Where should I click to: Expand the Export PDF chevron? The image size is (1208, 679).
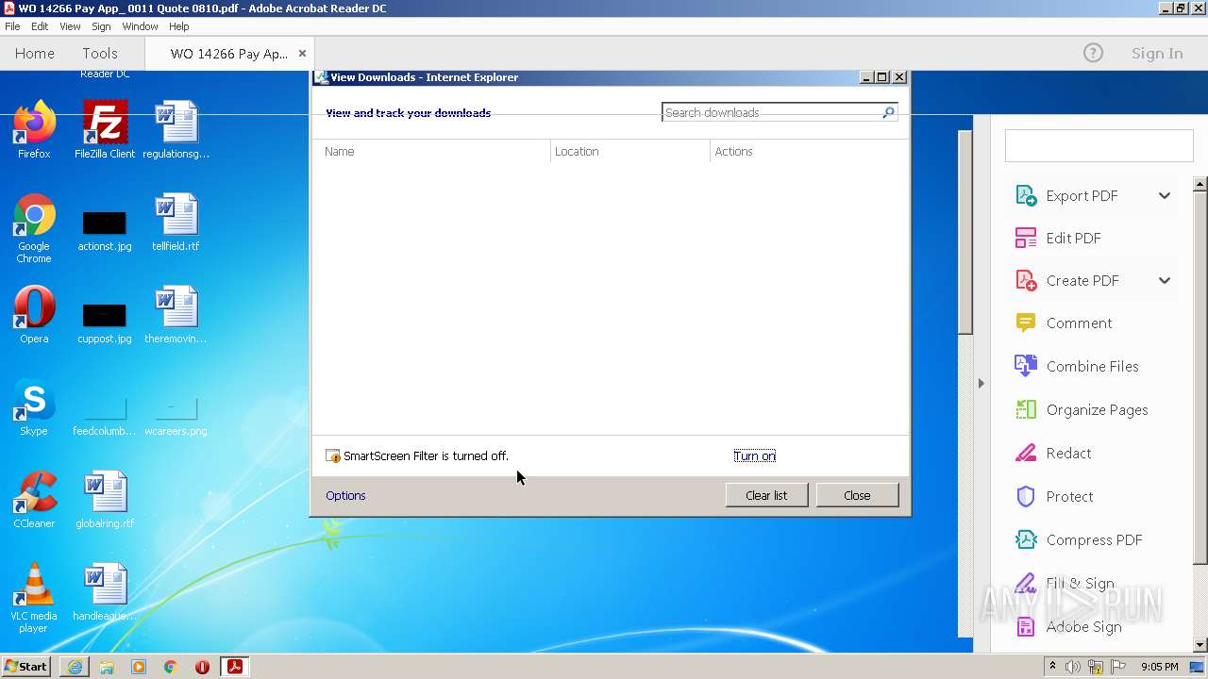(1165, 195)
